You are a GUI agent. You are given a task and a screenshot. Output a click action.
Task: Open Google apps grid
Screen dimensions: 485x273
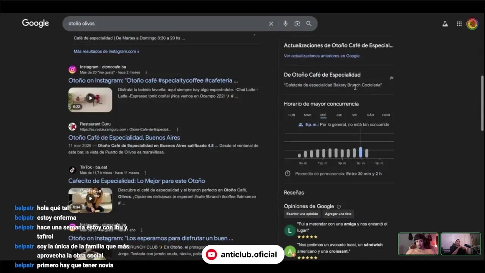(x=459, y=24)
